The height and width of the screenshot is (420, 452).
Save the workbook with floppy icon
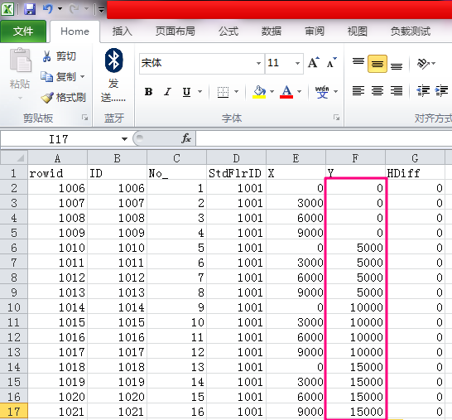tap(30, 9)
